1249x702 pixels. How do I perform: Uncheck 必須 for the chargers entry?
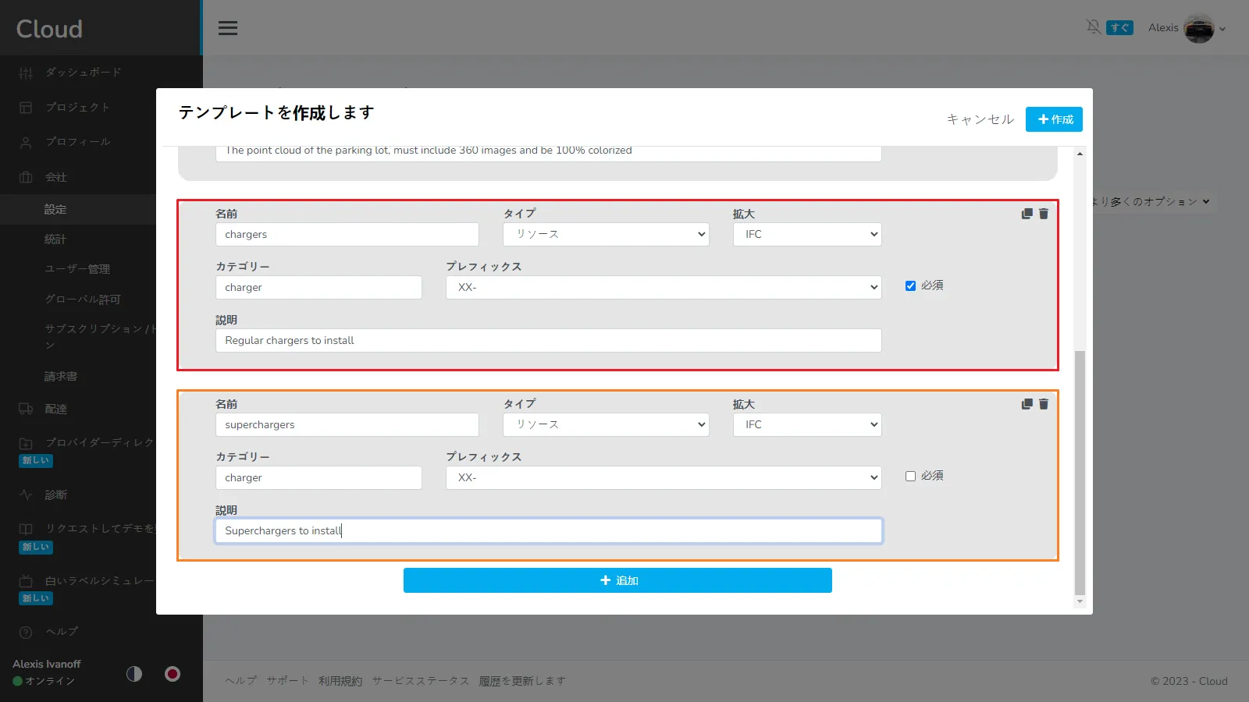[x=910, y=285]
